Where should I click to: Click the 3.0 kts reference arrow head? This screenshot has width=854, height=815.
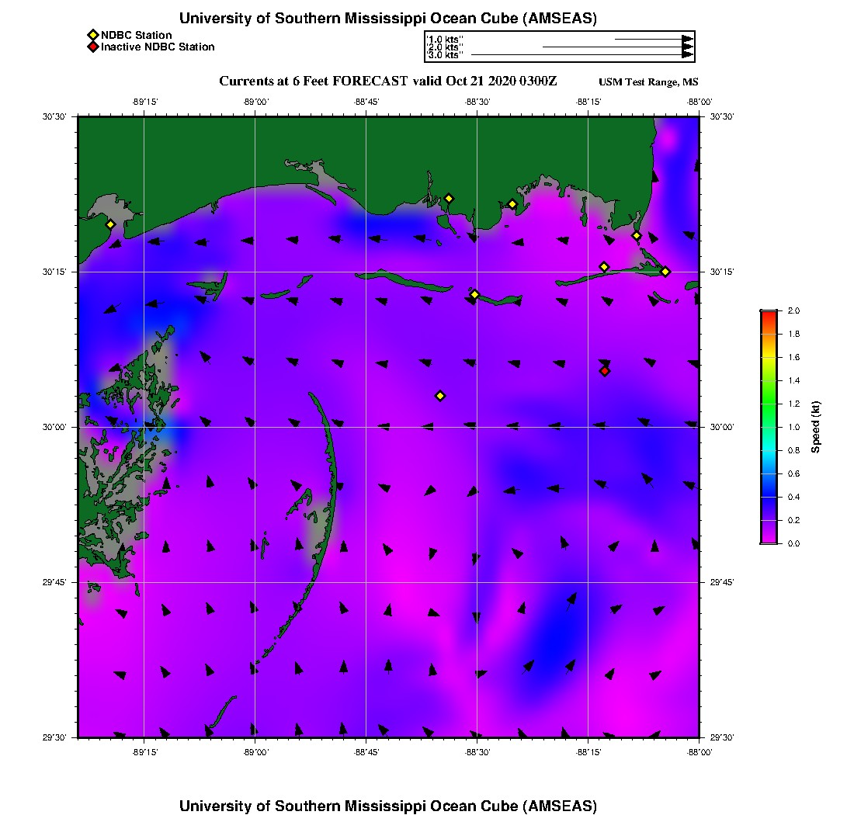click(687, 55)
